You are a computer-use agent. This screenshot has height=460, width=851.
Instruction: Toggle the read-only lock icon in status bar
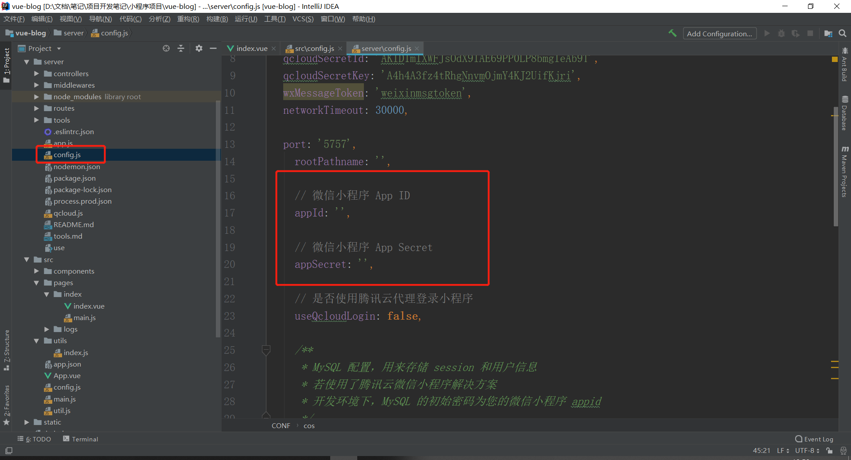pos(829,451)
